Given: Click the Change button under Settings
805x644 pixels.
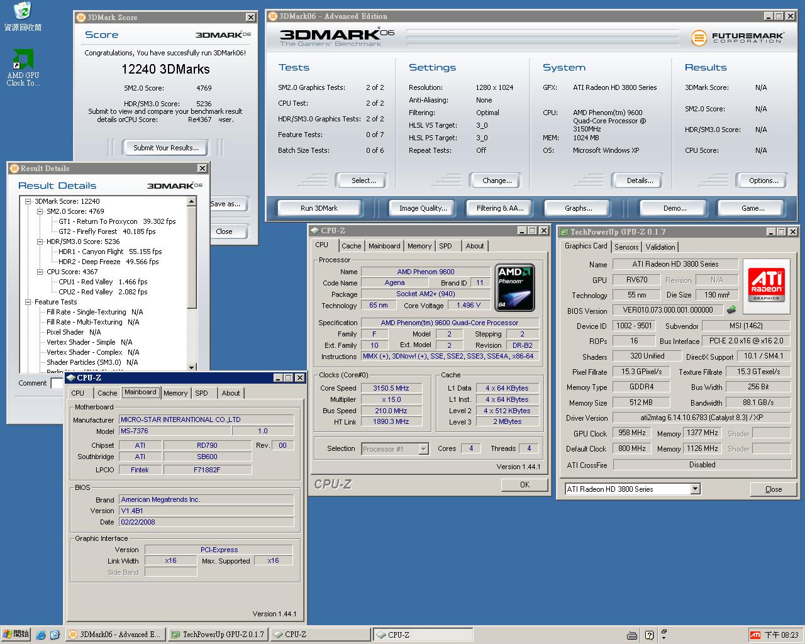Looking at the screenshot, I should 497,180.
